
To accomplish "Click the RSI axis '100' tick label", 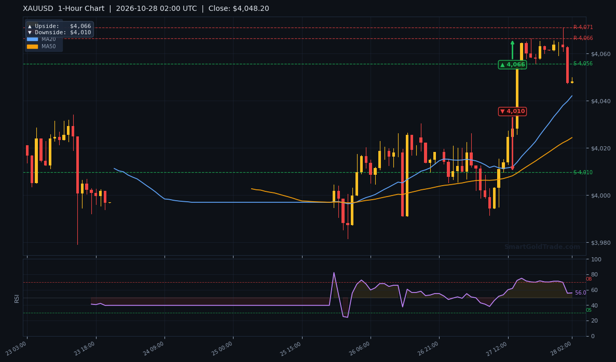I will (596, 259).
